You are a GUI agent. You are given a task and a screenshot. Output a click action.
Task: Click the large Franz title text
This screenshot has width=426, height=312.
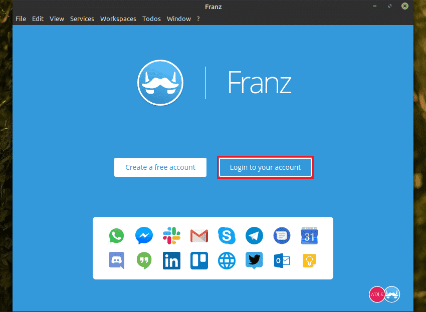(260, 82)
